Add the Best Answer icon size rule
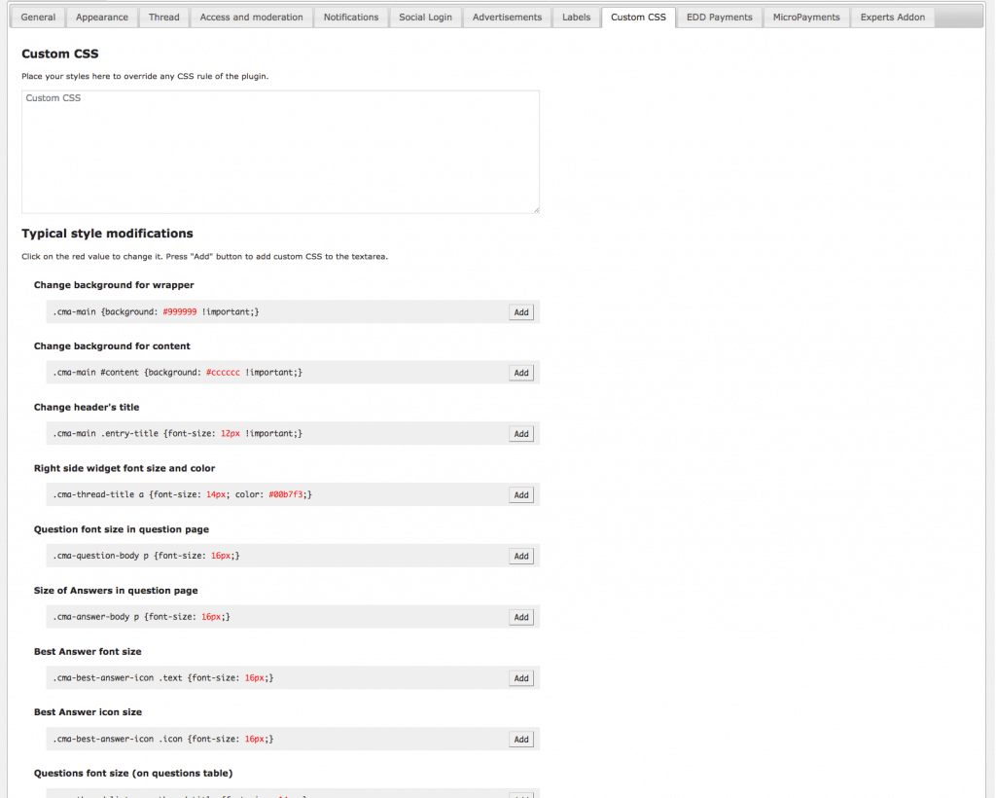The image size is (996, 798). point(520,739)
